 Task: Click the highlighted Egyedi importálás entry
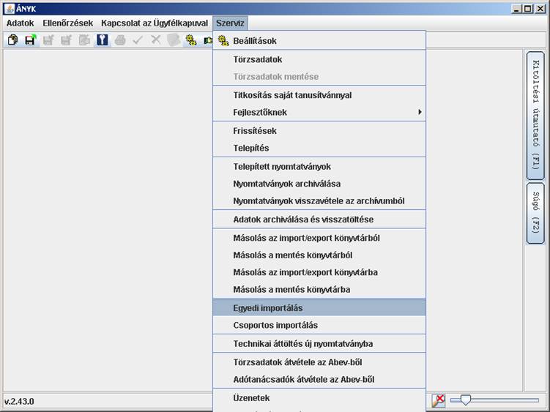(319, 308)
